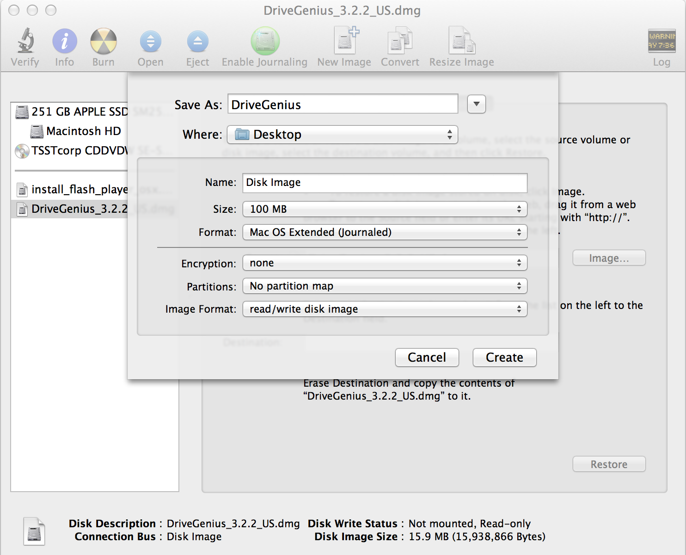Click the Cancel button

(x=427, y=358)
